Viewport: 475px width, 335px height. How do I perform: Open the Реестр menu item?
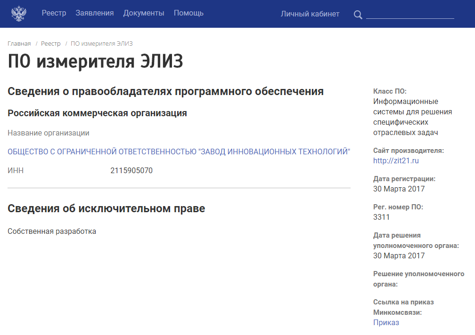[54, 13]
